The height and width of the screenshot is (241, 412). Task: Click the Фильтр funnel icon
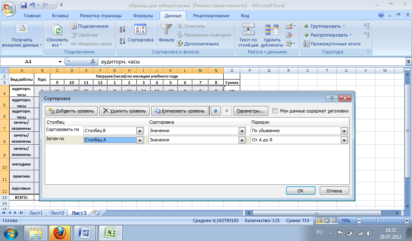[x=166, y=29]
